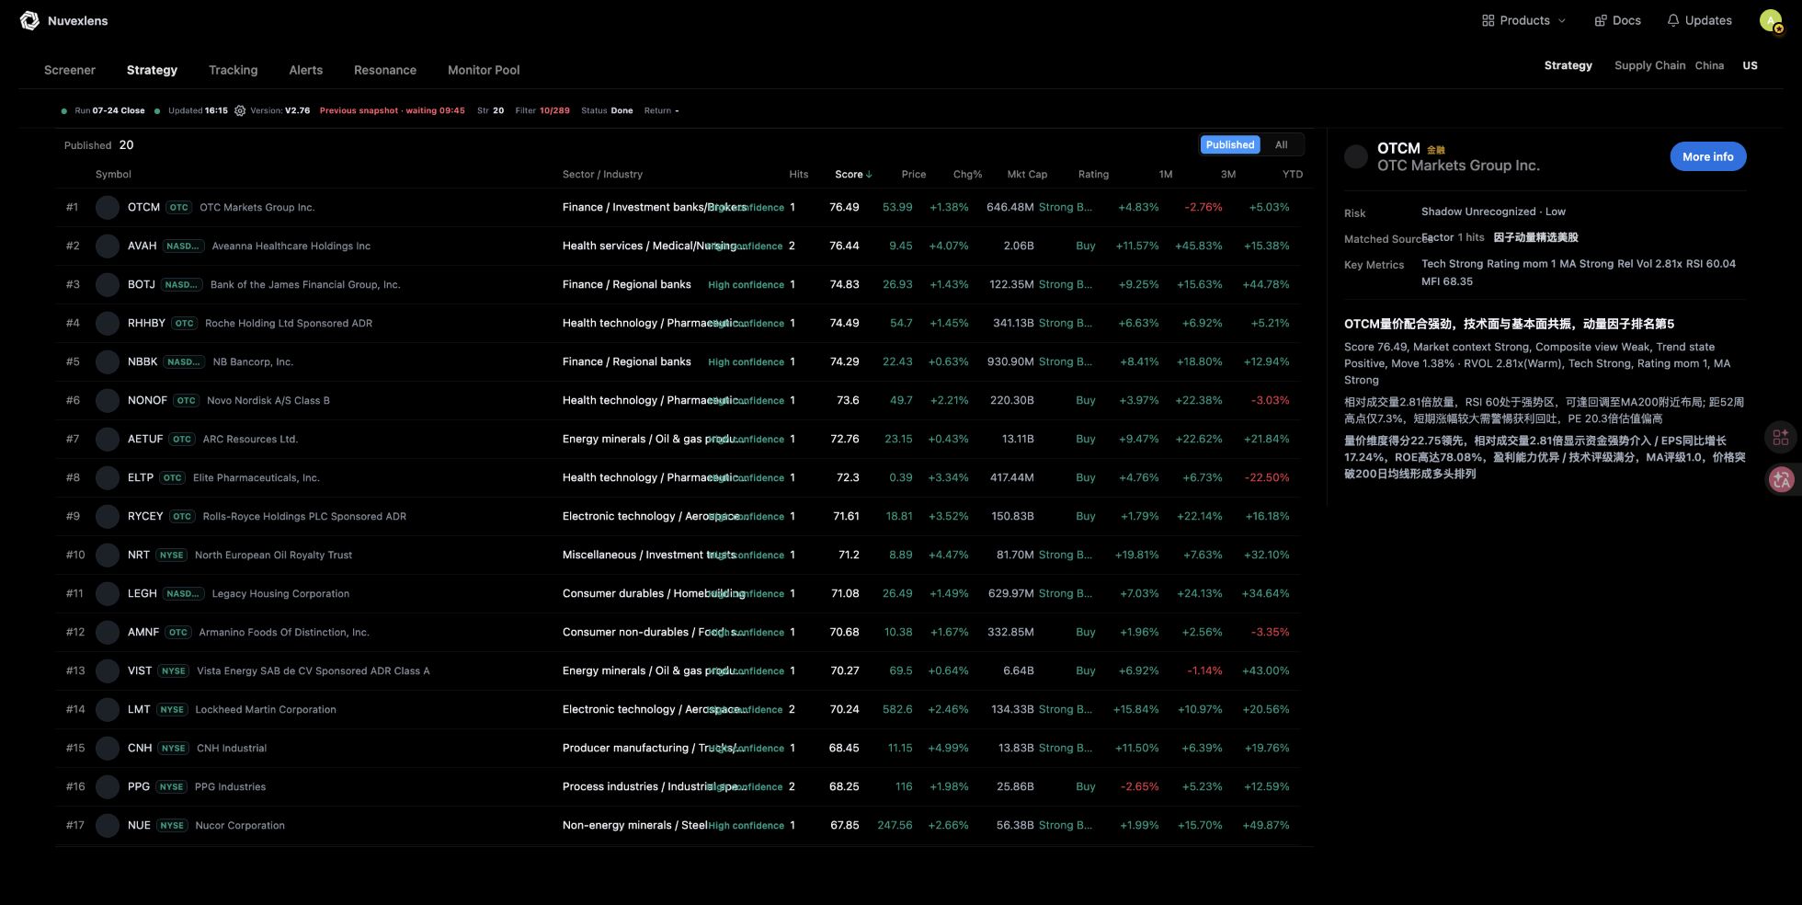The image size is (1802, 905).
Task: Click the company name 'Nucor Corporation'
Action: click(x=240, y=825)
